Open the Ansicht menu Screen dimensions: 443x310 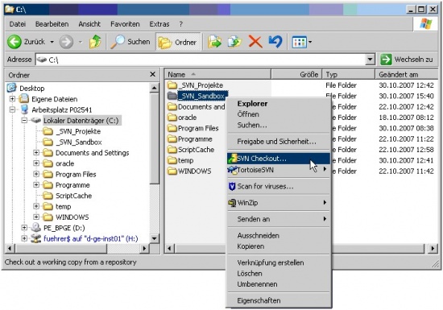click(x=89, y=24)
